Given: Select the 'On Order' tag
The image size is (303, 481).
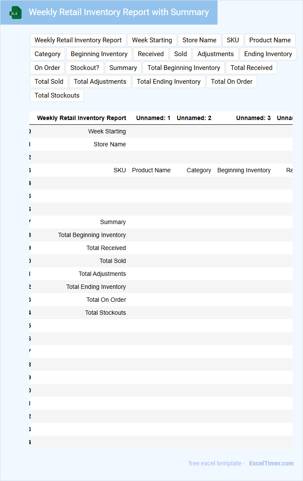Looking at the screenshot, I should tap(47, 68).
